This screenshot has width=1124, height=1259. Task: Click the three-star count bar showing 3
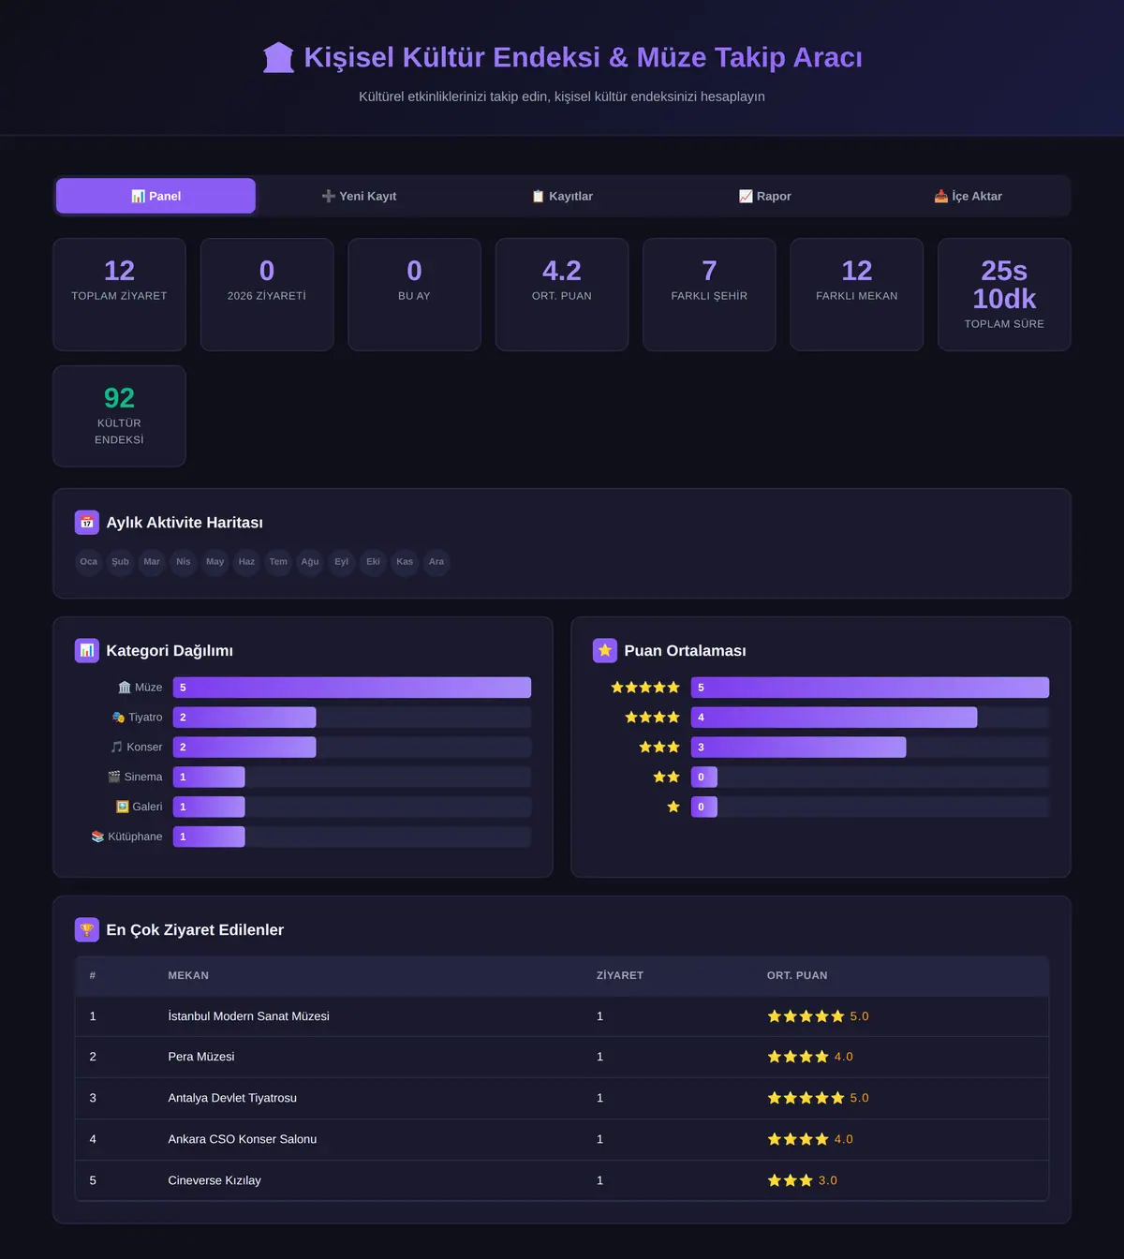tap(798, 748)
